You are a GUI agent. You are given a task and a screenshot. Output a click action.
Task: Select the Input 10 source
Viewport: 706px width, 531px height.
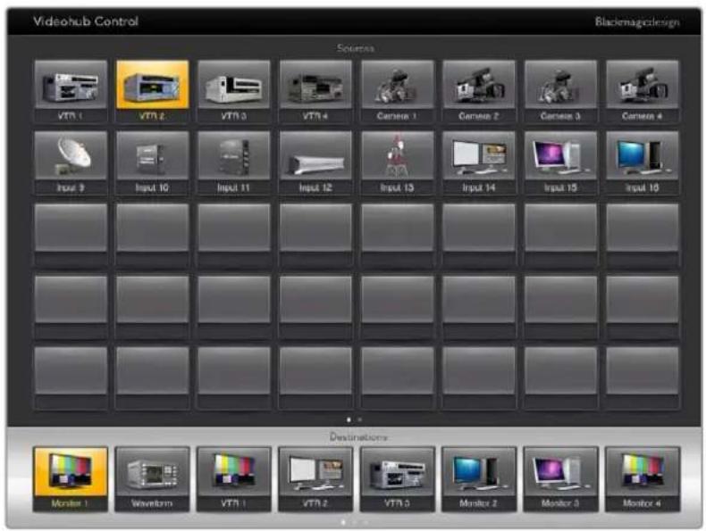point(152,162)
